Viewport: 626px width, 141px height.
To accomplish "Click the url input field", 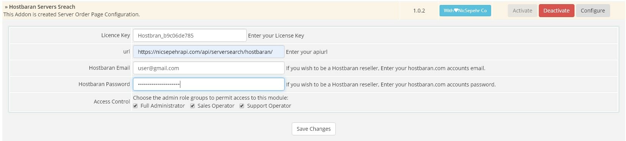I will 208,52.
